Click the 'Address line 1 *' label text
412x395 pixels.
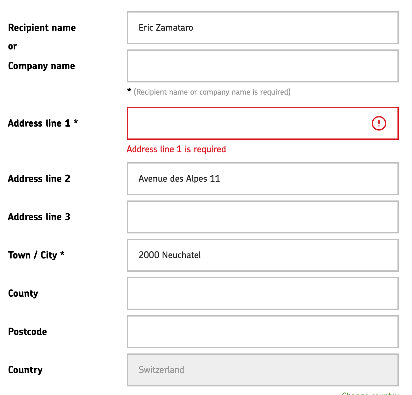point(43,123)
